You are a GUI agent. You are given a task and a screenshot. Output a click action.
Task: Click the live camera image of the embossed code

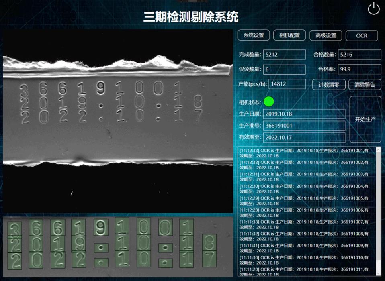click(x=118, y=121)
